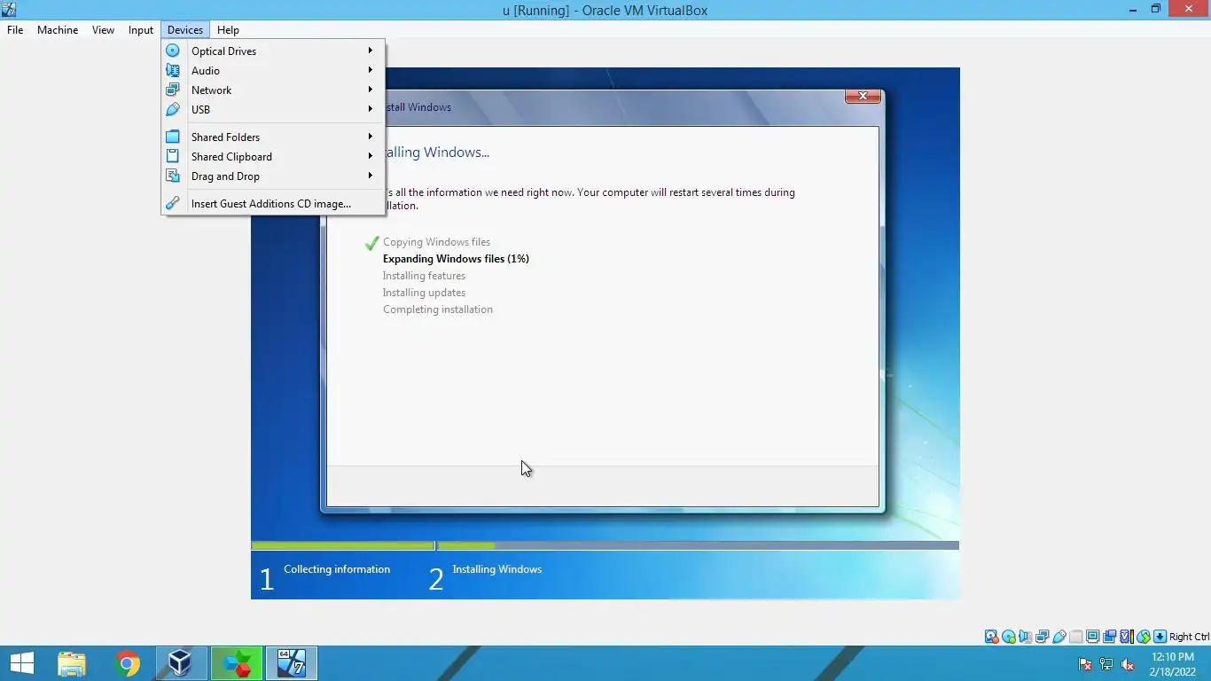The width and height of the screenshot is (1211, 681).
Task: Click the USB plug status bar icon
Action: point(1059,637)
